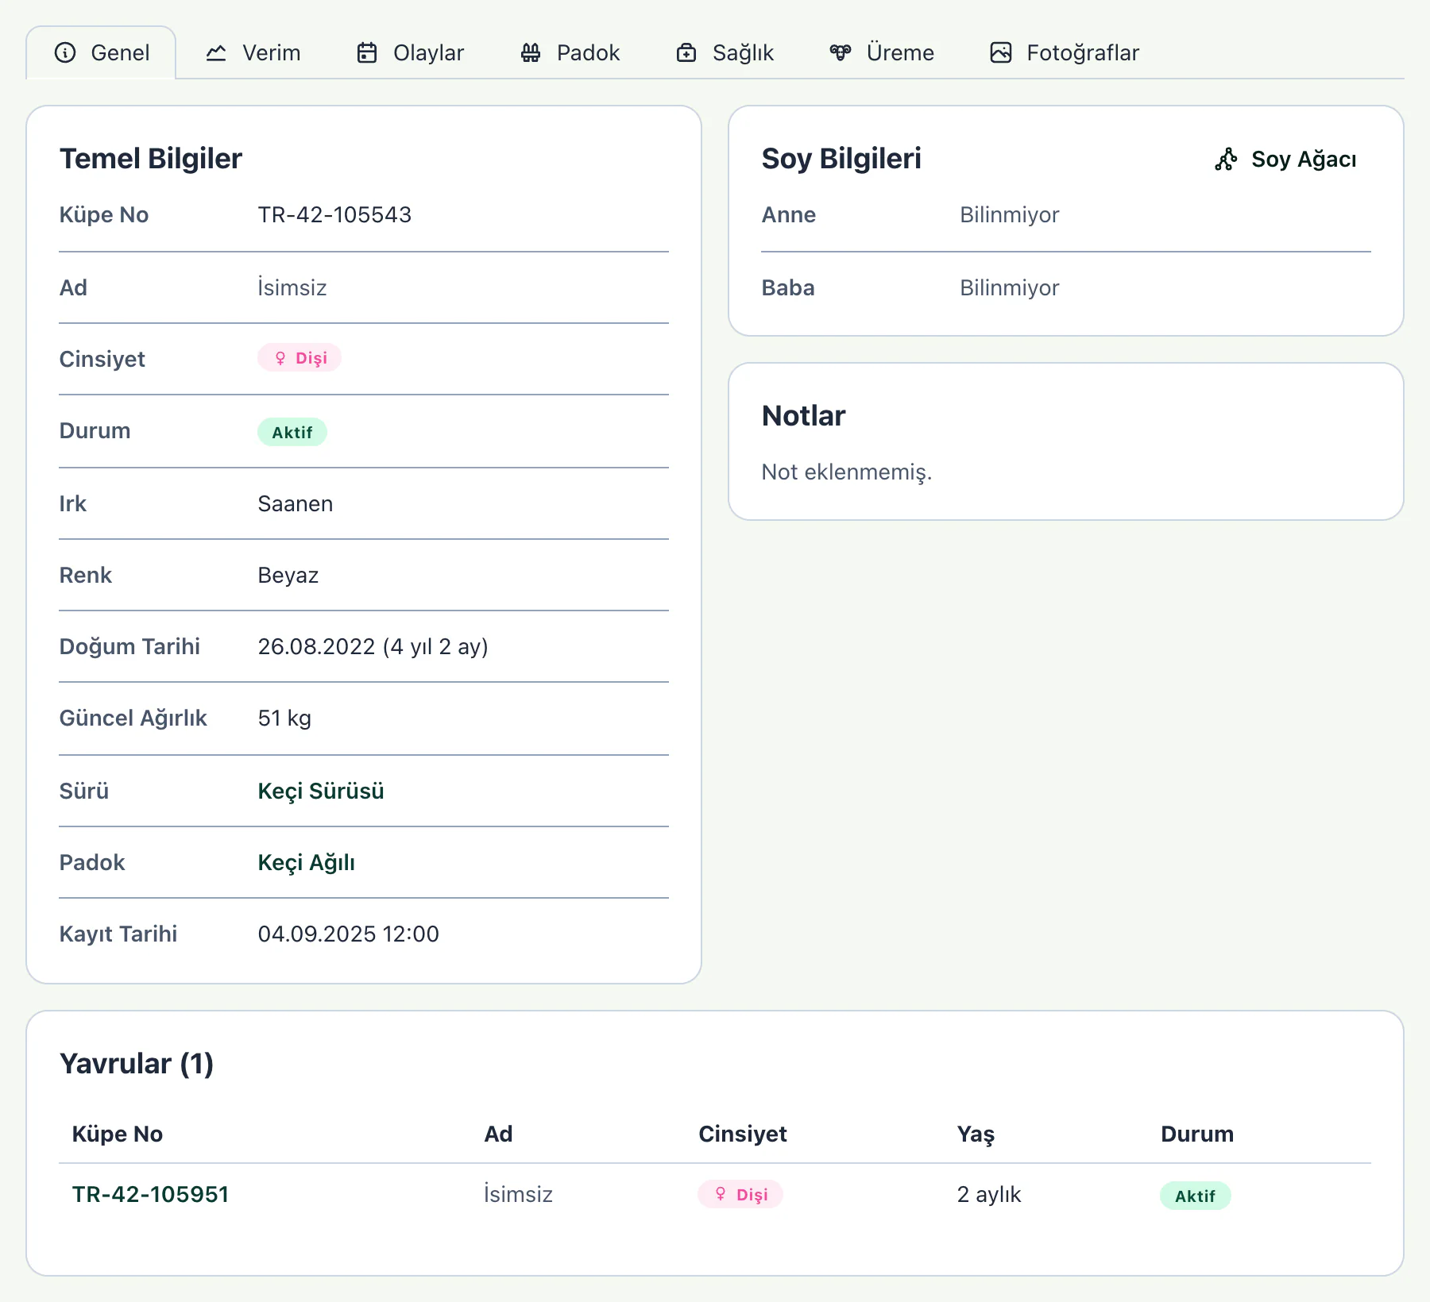Viewport: 1430px width, 1302px height.
Task: Click the fence icon beside Padok
Action: pos(531,52)
